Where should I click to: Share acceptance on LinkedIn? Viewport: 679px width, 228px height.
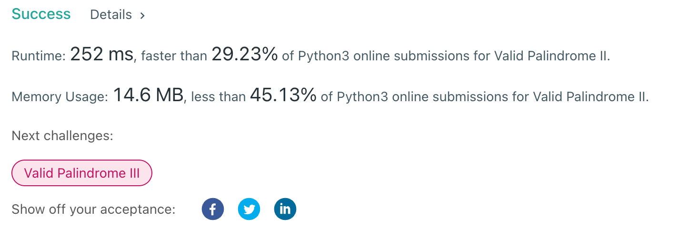coord(285,209)
